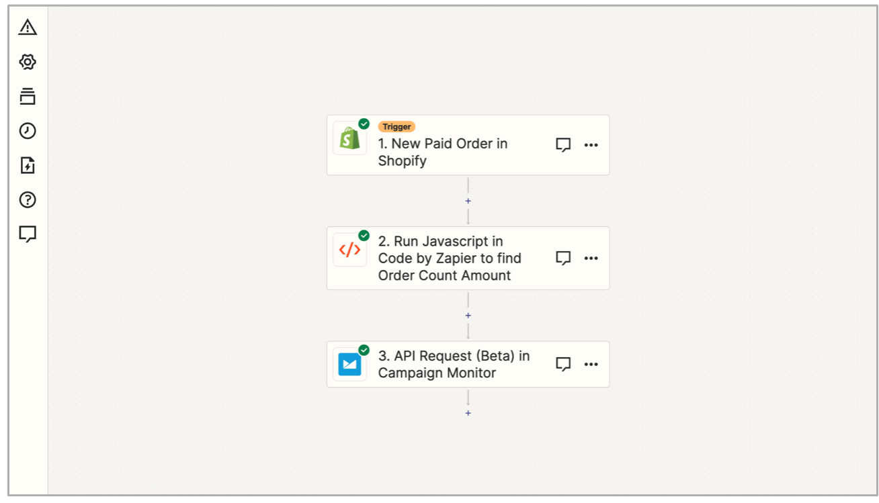Open Zap history clock icon
Viewport: 879px width, 503px height.
[28, 130]
